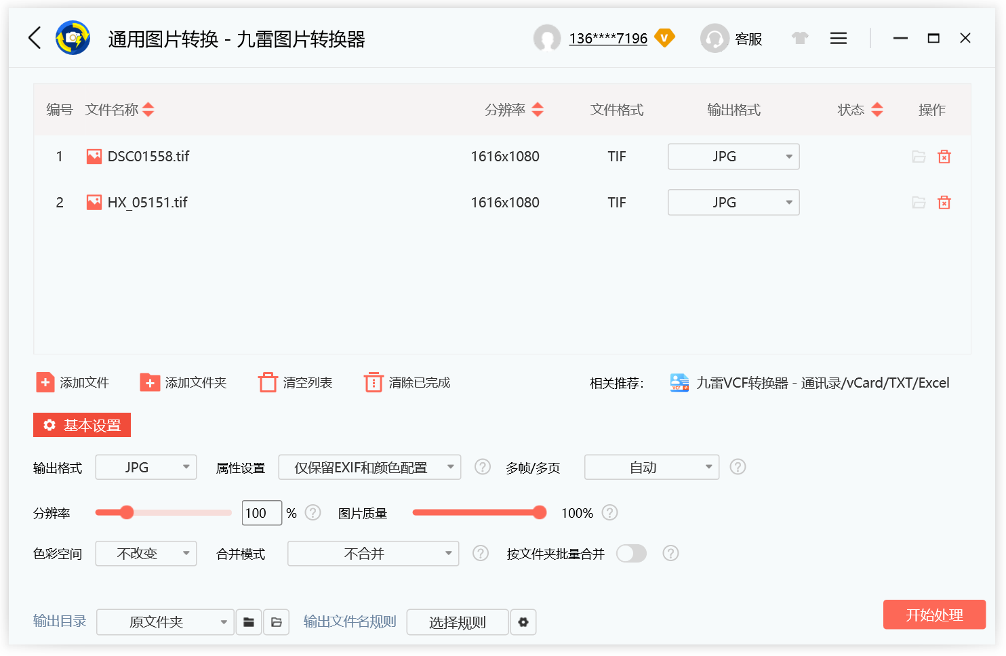1006x656 pixels.
Task: Go back using the left arrow icon
Action: coord(35,38)
